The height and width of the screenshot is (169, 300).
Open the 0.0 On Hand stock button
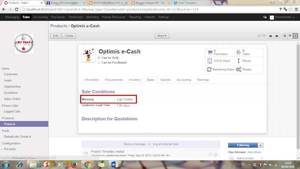(220, 61)
